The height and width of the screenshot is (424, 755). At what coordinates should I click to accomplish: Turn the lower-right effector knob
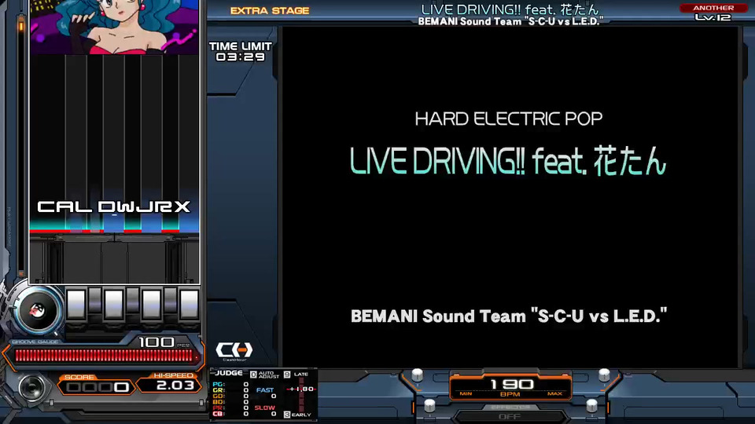pos(591,405)
